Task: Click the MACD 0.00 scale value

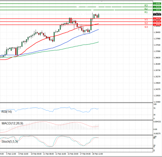Action: click(155, 129)
